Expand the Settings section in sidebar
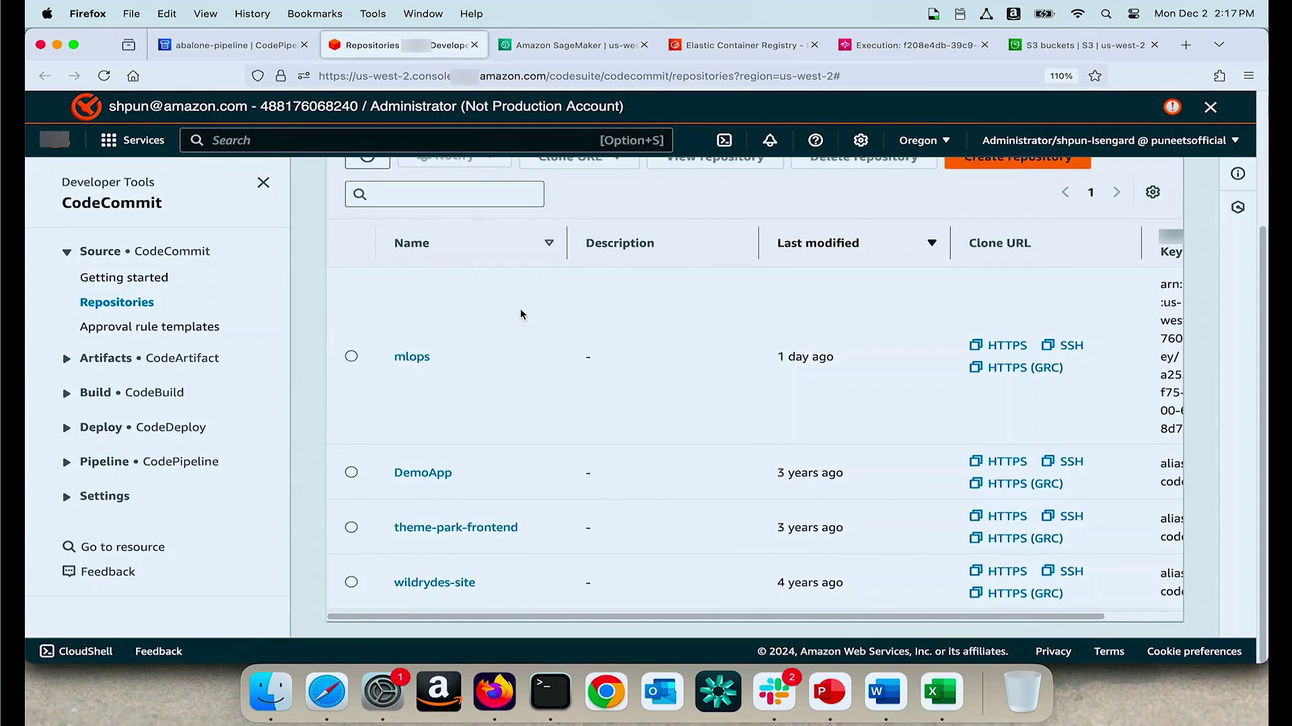 pyautogui.click(x=67, y=497)
